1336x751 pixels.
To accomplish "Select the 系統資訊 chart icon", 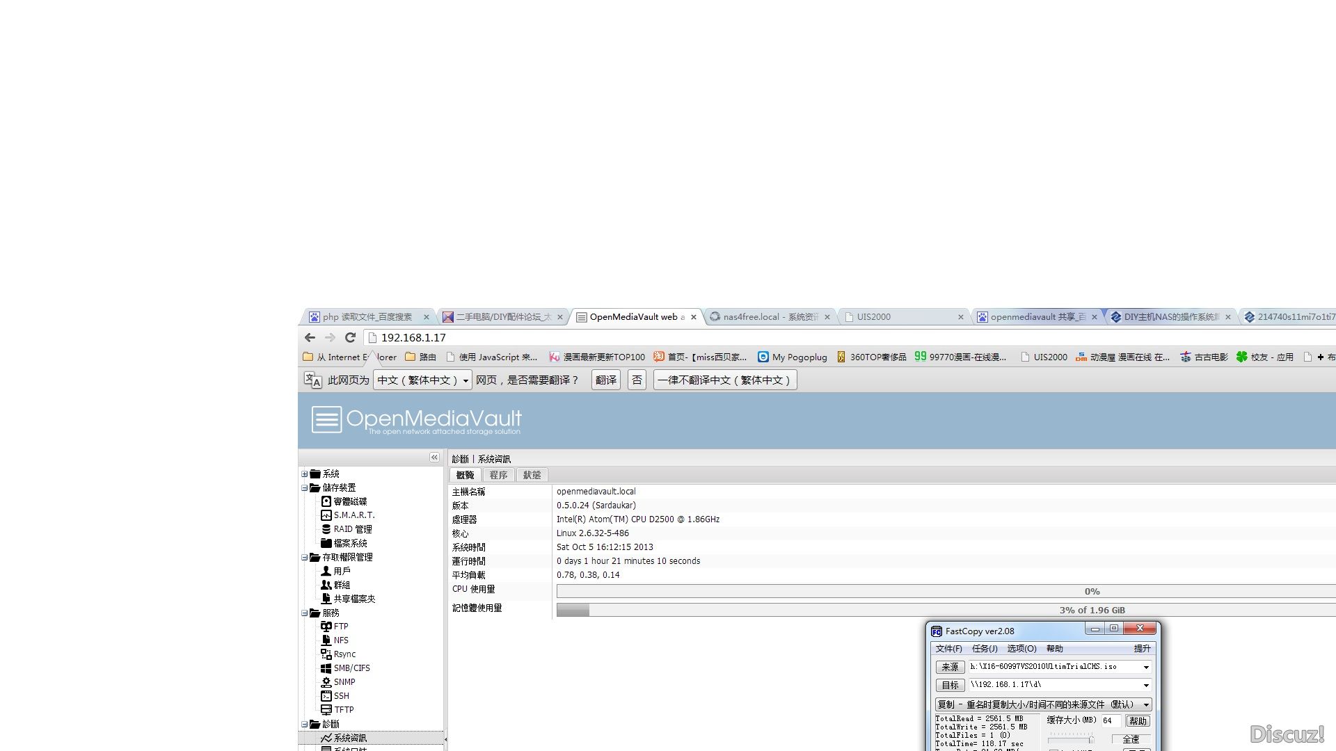I will click(326, 738).
